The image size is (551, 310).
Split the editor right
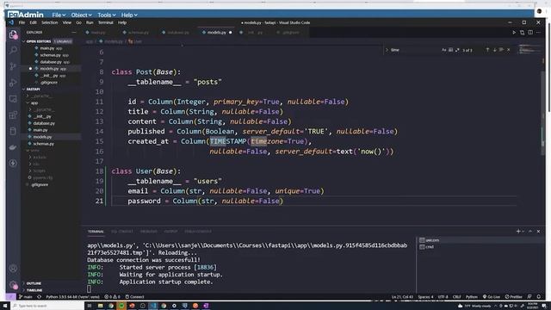pos(530,33)
